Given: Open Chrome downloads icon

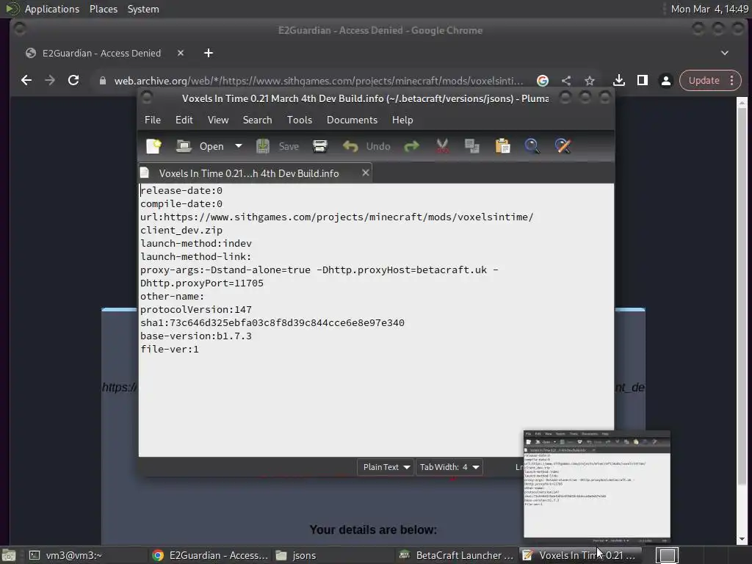Looking at the screenshot, I should tap(618, 81).
